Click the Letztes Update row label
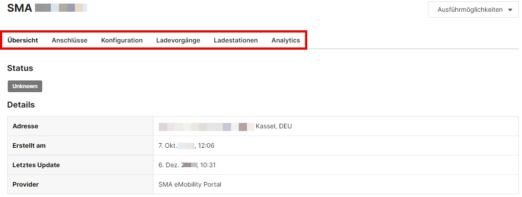 tap(36, 165)
